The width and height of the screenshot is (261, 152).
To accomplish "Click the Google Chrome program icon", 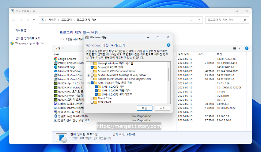I will pos(56,59).
